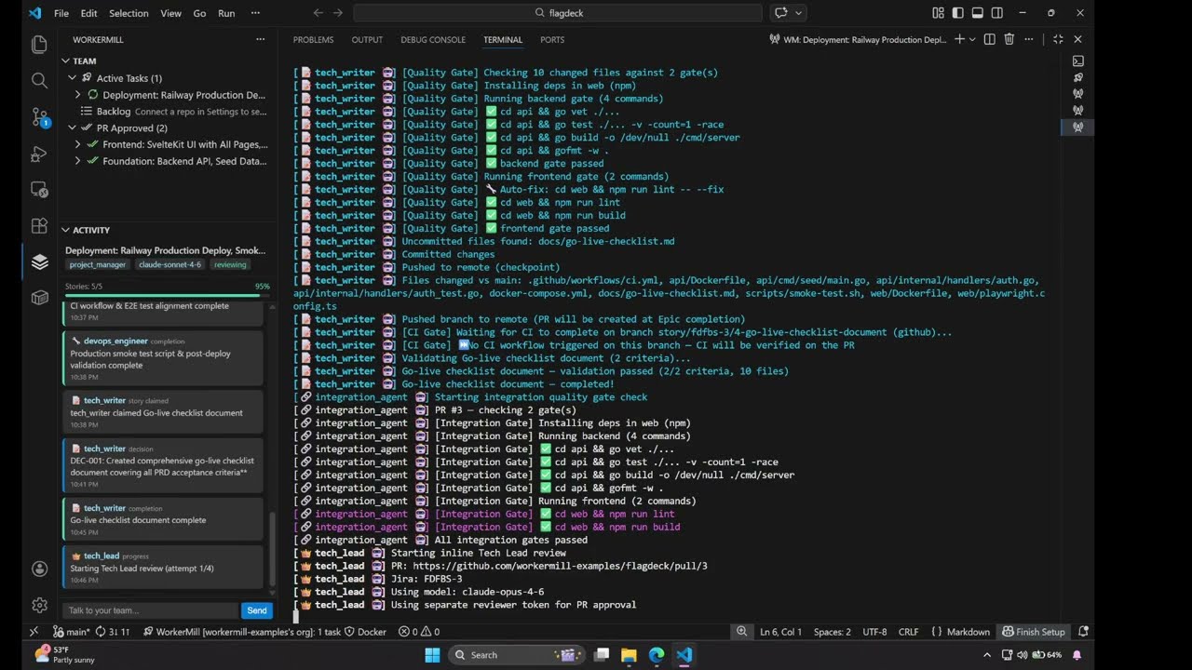
Task: Toggle the primary side bar
Action: pos(957,13)
